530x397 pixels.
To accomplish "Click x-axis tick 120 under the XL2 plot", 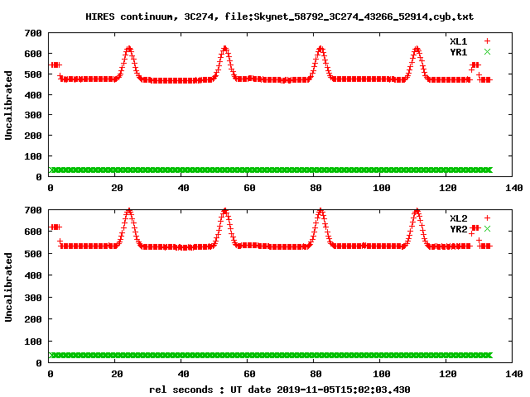I will tap(448, 374).
